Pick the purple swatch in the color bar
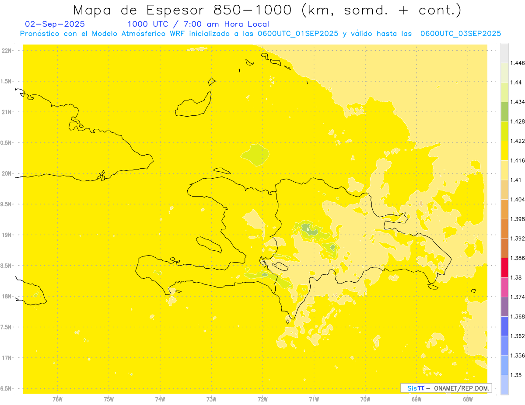Image resolution: width=525 pixels, height=405 pixels. click(504, 307)
